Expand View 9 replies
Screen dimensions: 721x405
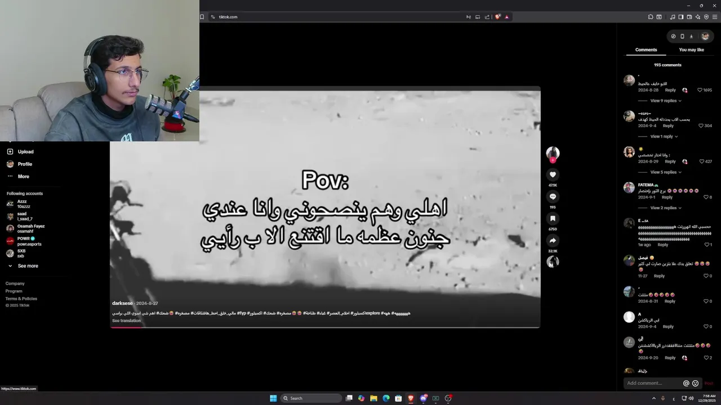[x=666, y=101]
